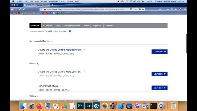Open System Preferences from the Dock
The width and height of the screenshot is (197, 111).
click(x=113, y=106)
